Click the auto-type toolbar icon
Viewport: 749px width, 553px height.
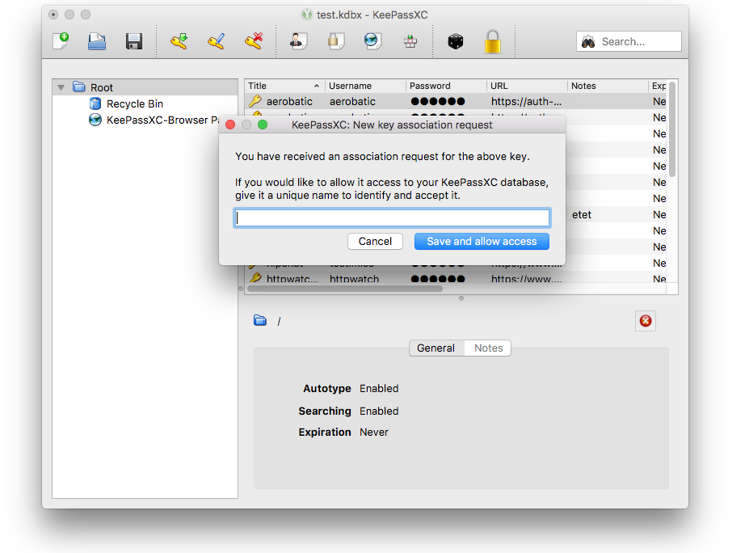point(410,41)
